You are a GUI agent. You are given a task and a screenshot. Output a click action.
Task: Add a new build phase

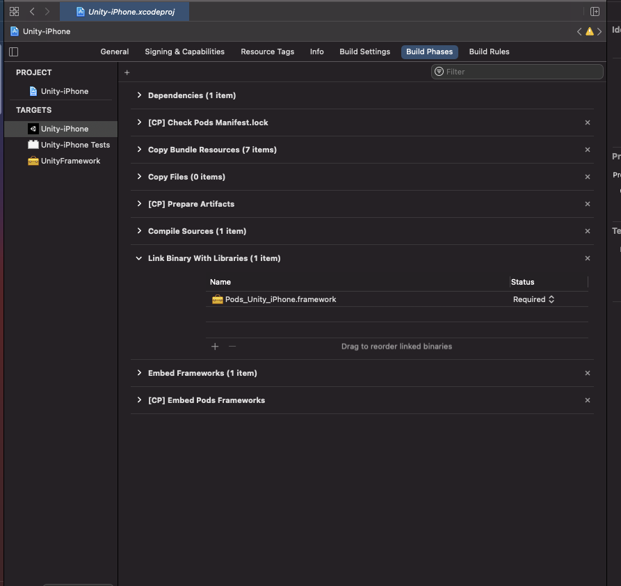pyautogui.click(x=127, y=72)
